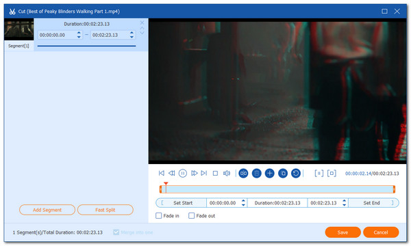Jump to the end of the clip
The height and width of the screenshot is (246, 411).
(204, 173)
